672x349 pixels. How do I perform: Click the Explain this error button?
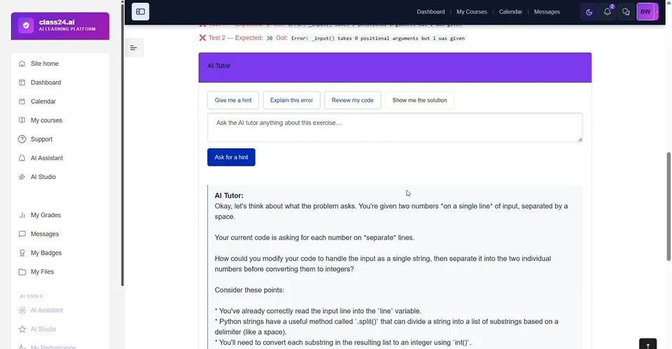point(291,100)
